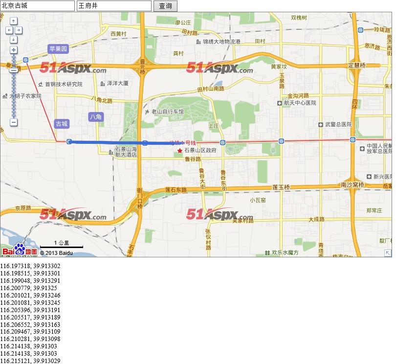Click the 莲玉桥 label
This screenshot has height=364, width=396.
point(281,187)
